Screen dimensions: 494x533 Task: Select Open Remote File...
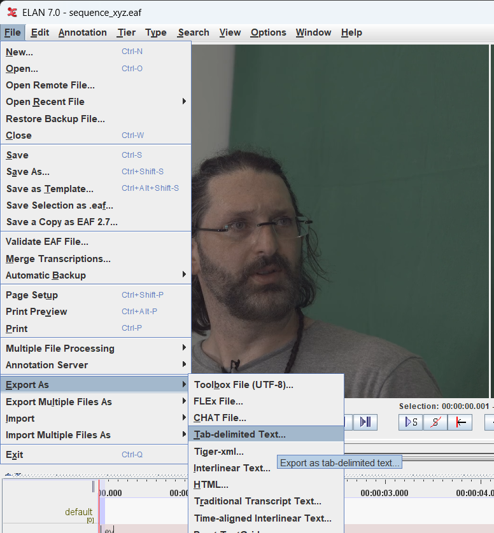[x=95, y=85]
